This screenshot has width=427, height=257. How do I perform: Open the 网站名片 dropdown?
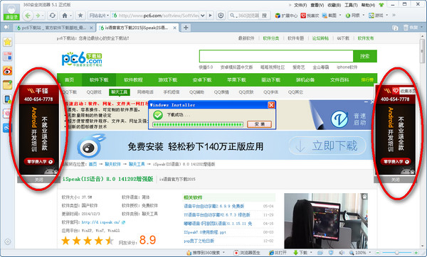99,16
